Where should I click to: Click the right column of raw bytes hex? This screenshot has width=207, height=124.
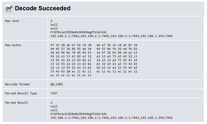[117, 58]
